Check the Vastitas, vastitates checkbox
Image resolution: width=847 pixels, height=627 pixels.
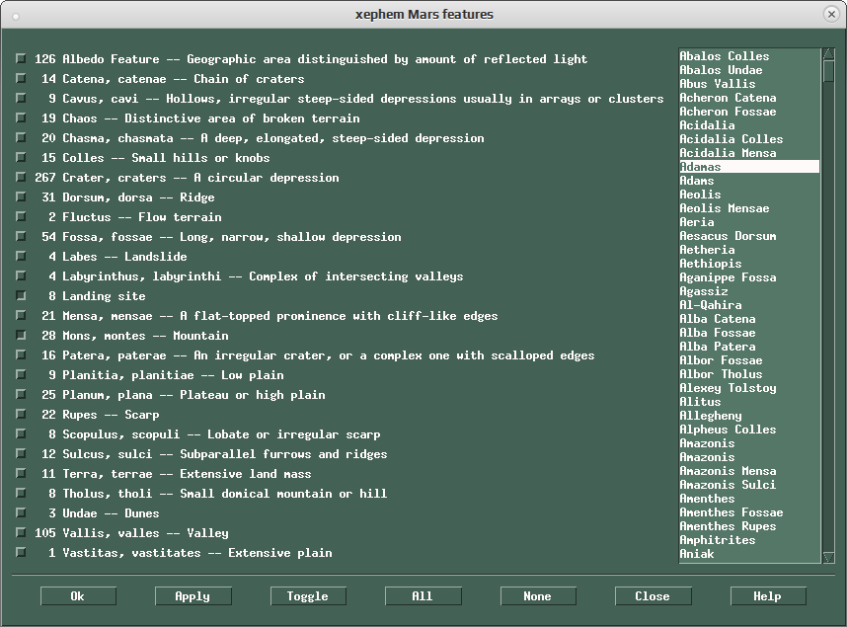pyautogui.click(x=21, y=552)
